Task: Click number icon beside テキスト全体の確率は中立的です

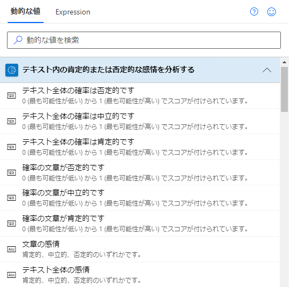Action: (11, 121)
